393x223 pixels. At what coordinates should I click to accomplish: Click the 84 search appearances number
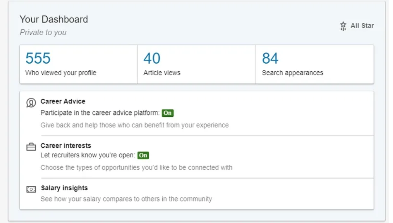point(270,58)
